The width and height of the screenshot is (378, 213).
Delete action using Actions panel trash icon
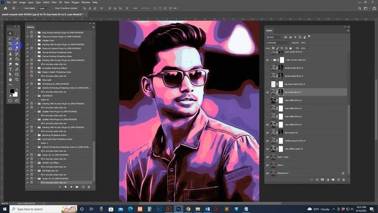point(89,187)
